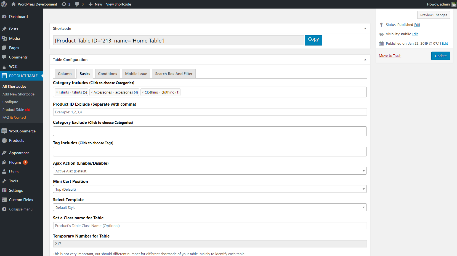The height and width of the screenshot is (256, 457).
Task: Remove the Accessories category tag
Action: click(92, 92)
